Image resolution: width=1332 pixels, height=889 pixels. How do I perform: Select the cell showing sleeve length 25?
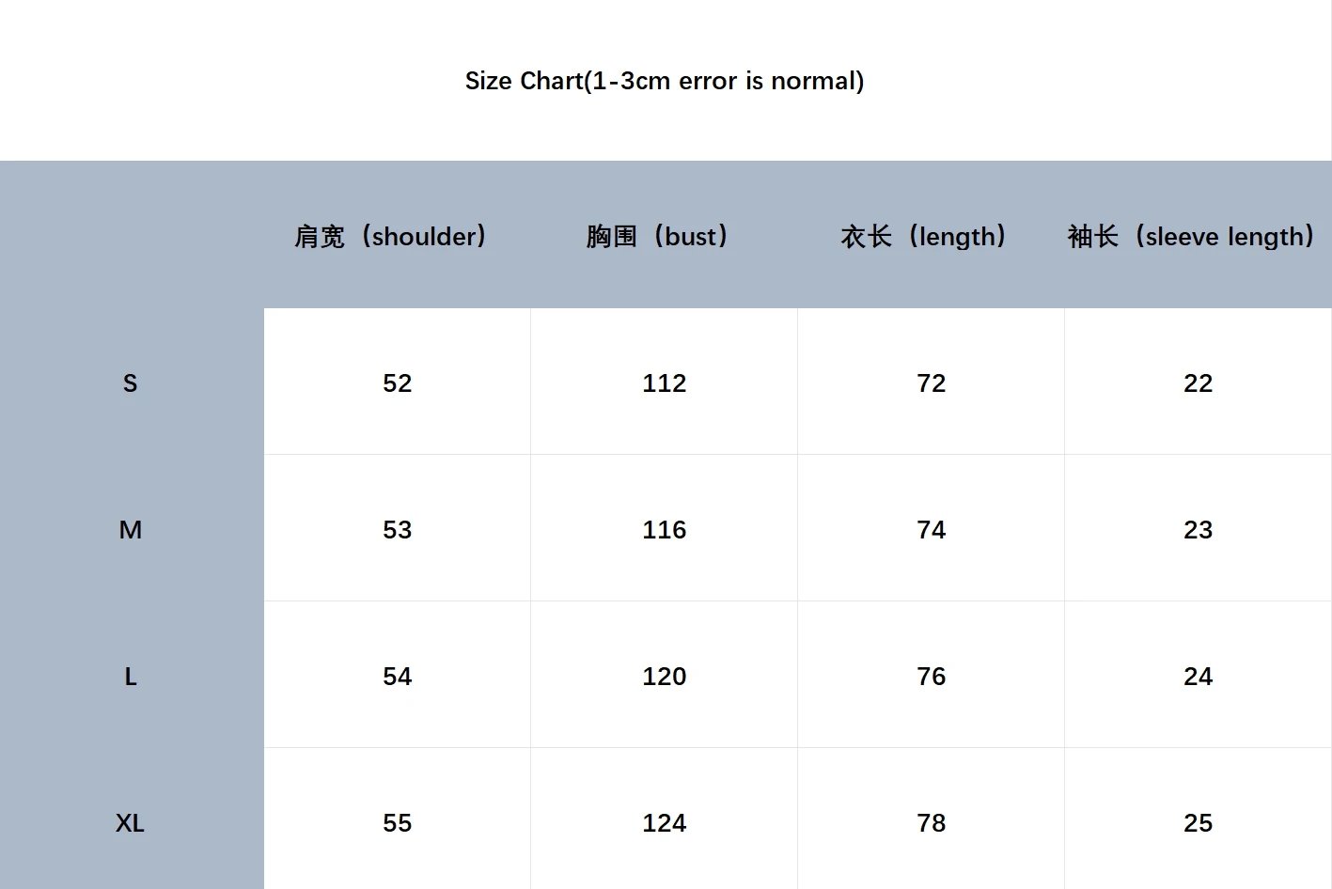click(x=1198, y=819)
